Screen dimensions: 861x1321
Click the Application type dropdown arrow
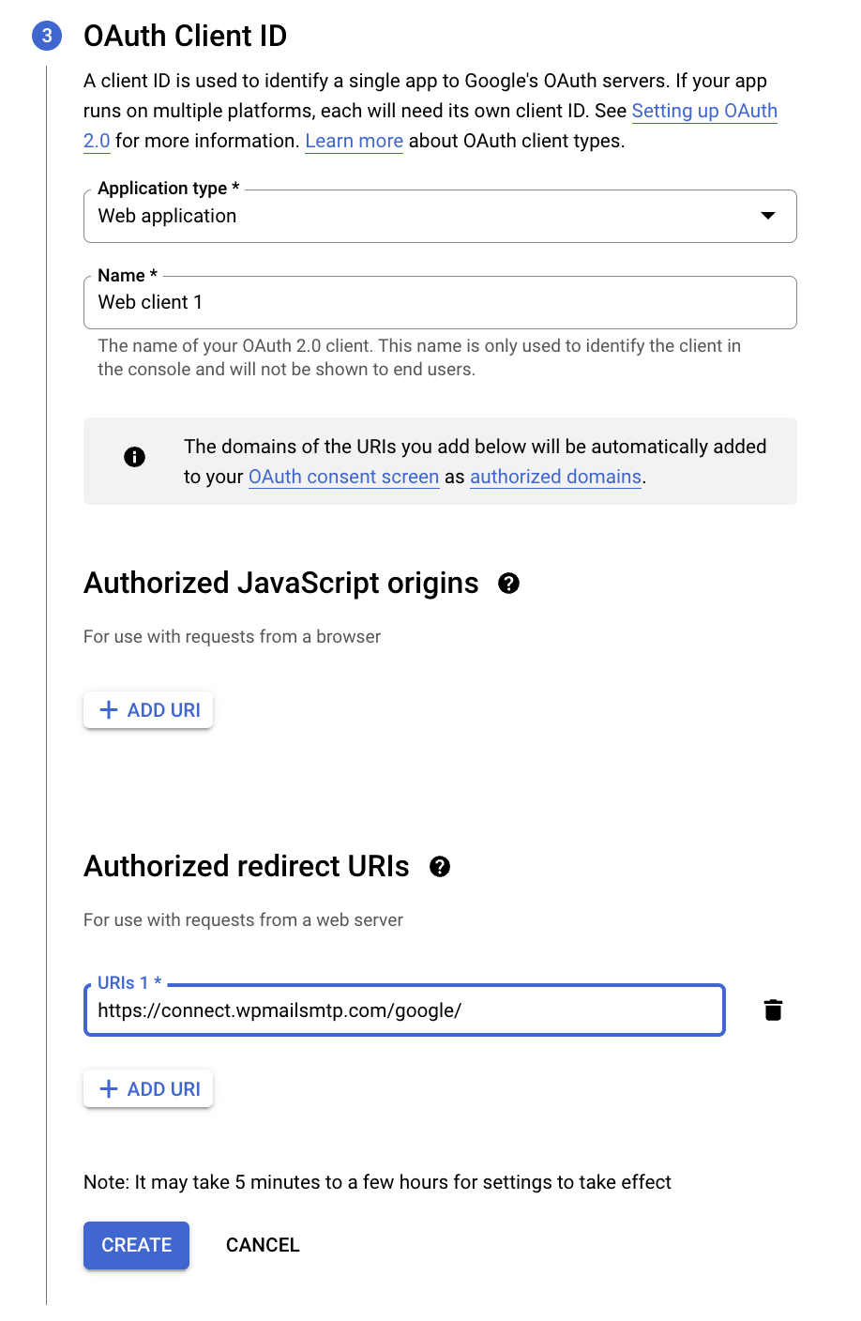click(768, 216)
